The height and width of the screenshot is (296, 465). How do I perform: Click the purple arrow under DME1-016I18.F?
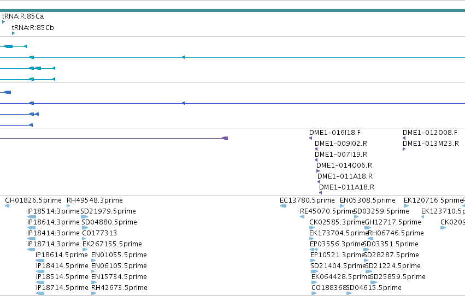pyautogui.click(x=310, y=138)
